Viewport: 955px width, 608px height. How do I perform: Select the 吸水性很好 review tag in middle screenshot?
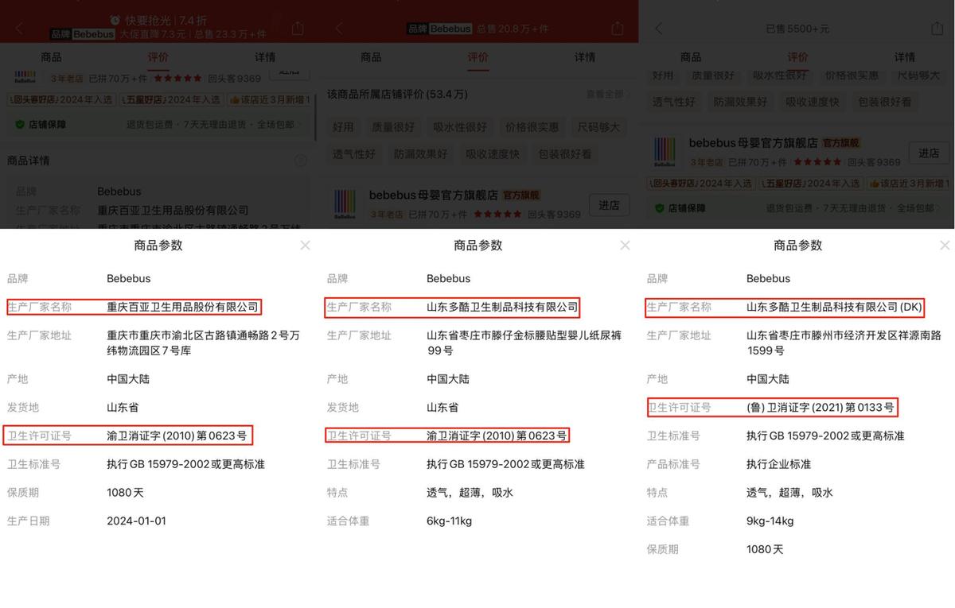click(460, 127)
